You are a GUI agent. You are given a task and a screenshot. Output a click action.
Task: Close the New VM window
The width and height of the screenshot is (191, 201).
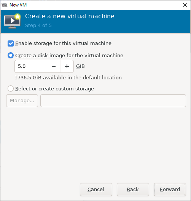pos(185,5)
